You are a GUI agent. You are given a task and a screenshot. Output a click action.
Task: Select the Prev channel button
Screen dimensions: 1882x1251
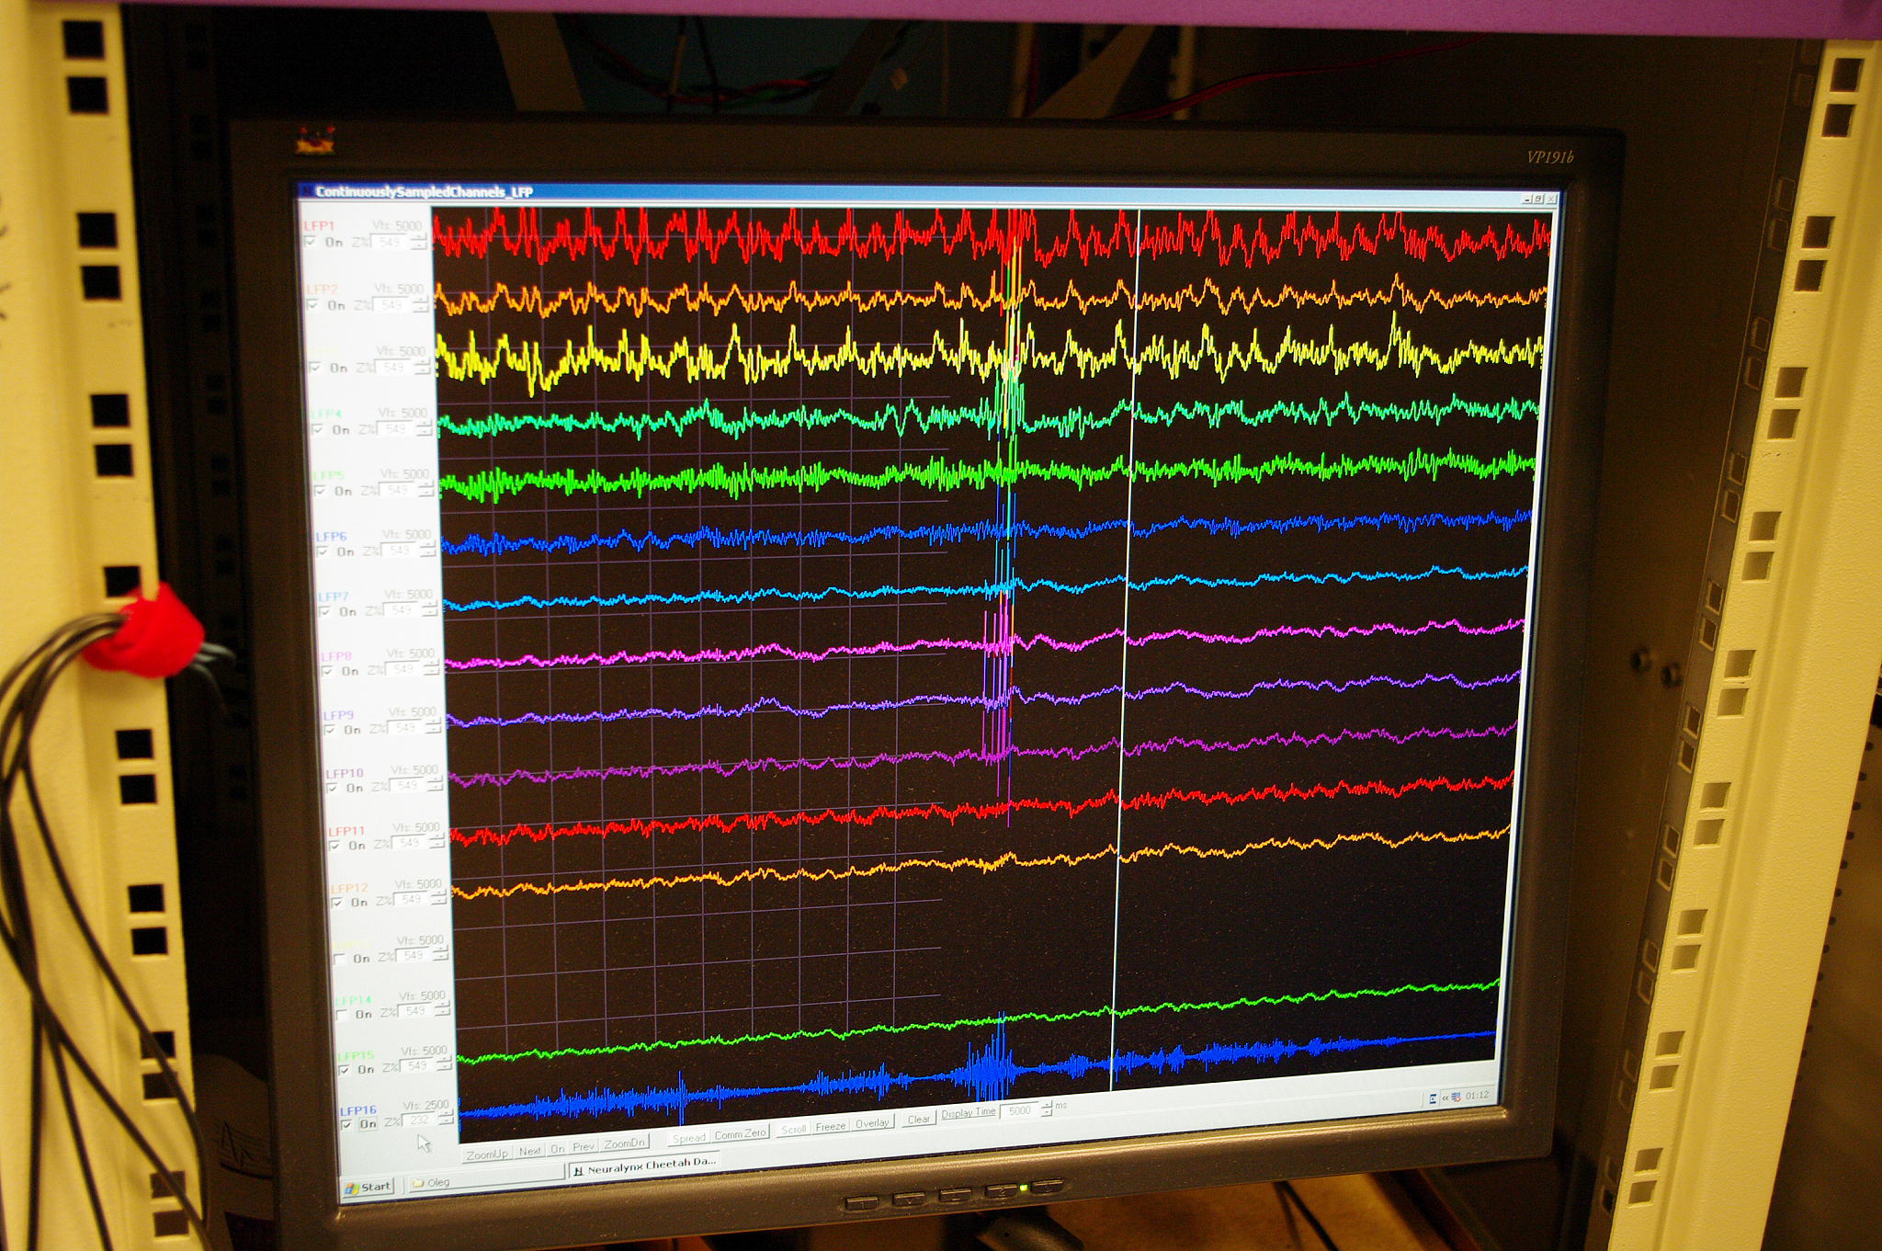click(584, 1147)
